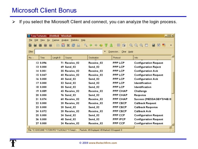Close the capture file X icon

coord(68,45)
